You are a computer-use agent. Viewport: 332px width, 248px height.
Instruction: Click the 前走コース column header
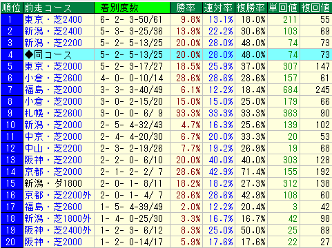pos(59,8)
